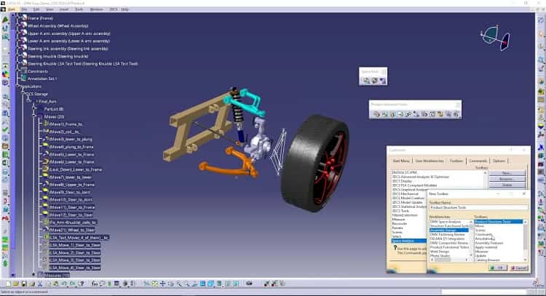Expand the Frame (Frame) product node
546x296 pixels.
point(17,18)
